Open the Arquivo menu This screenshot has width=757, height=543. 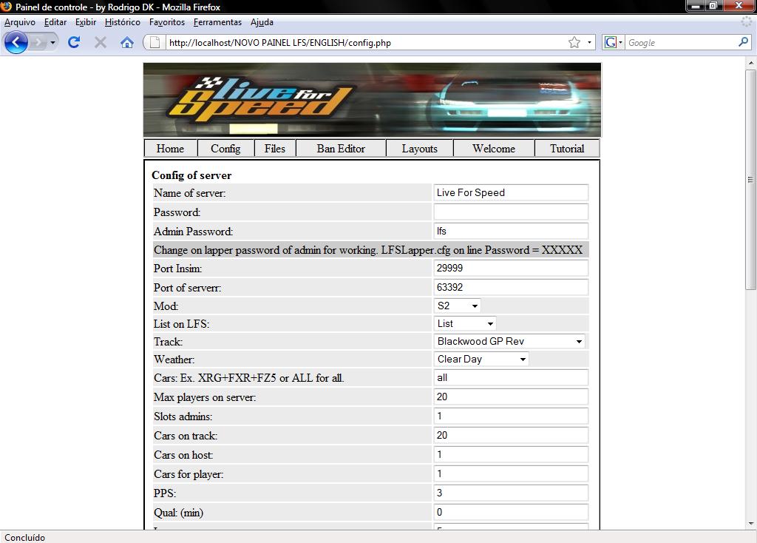pos(20,22)
